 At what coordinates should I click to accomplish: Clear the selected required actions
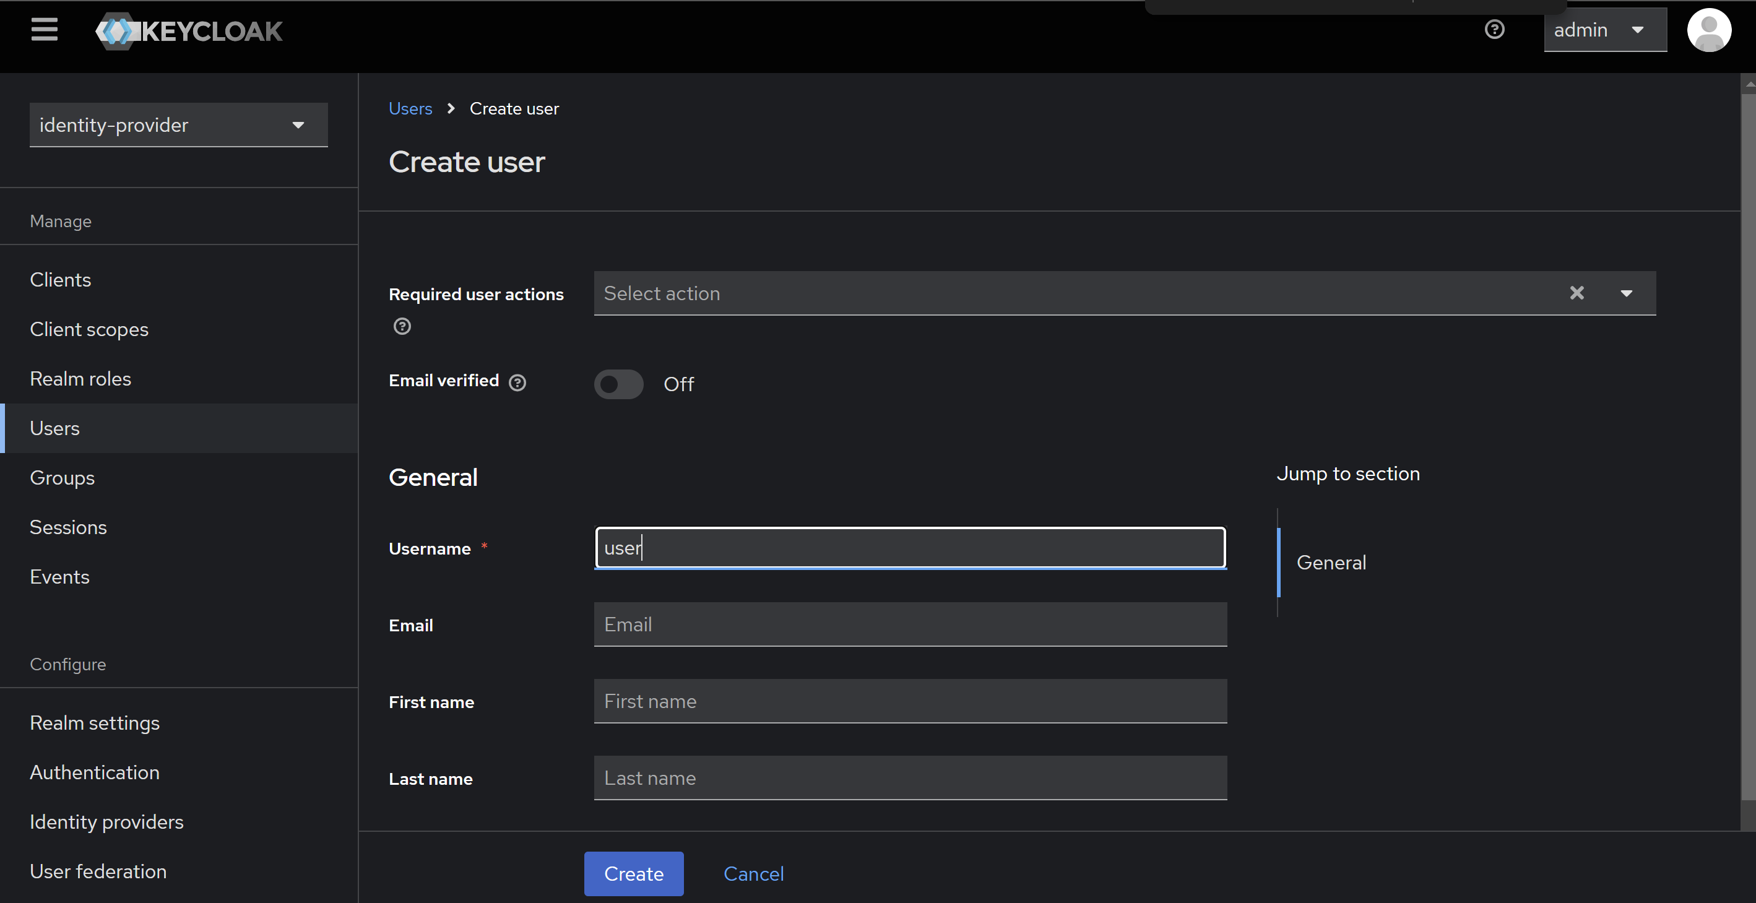1576,293
